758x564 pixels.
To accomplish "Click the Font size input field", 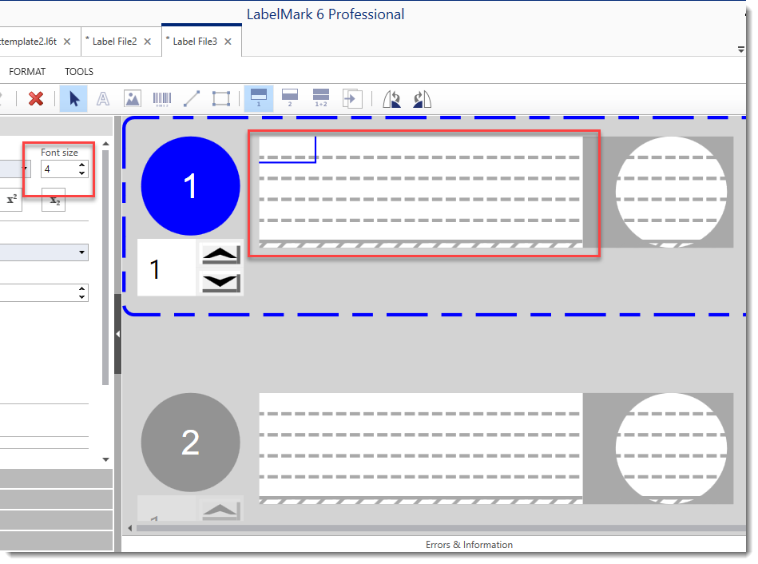I will [x=58, y=169].
